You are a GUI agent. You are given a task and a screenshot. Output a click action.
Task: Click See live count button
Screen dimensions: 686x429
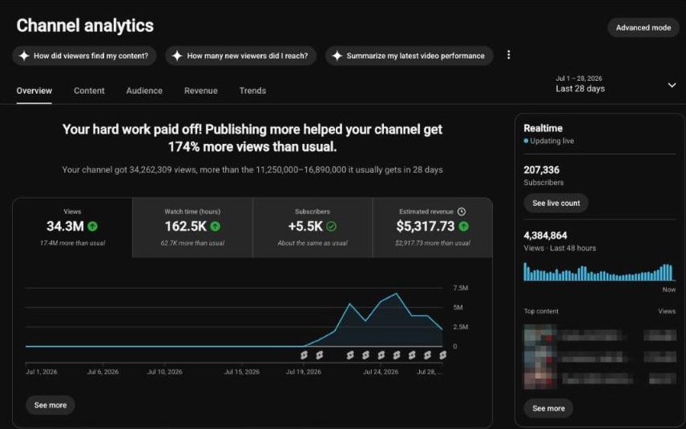click(x=556, y=203)
